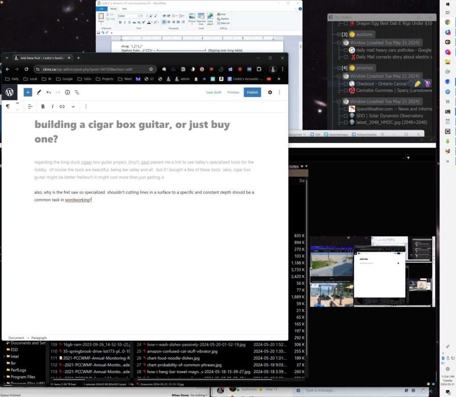Click the Publish button
This screenshot has height=397, width=456.
click(252, 92)
